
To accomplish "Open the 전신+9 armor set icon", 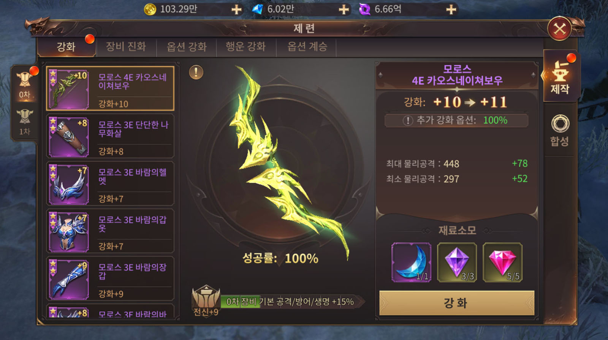I will pos(206,300).
